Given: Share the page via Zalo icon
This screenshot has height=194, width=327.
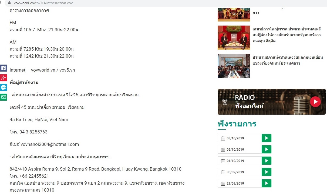Looking at the screenshot, I should (x=4, y=87).
